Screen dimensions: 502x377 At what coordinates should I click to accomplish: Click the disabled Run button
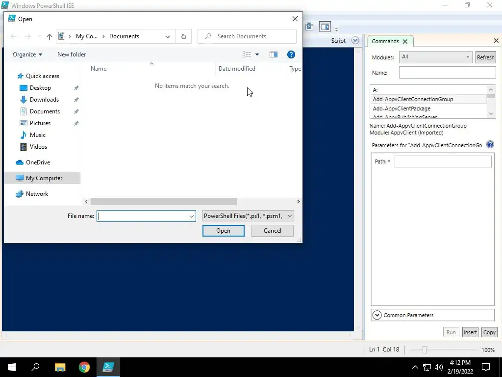click(x=451, y=332)
